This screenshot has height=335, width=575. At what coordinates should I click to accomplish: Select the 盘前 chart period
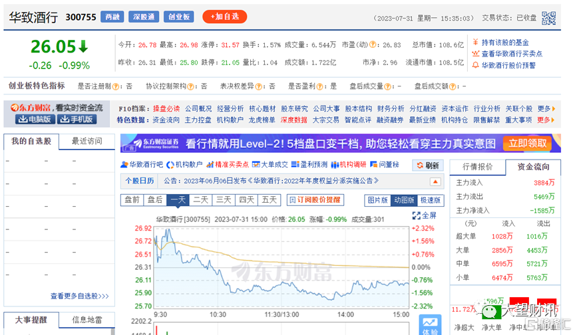tap(132, 200)
